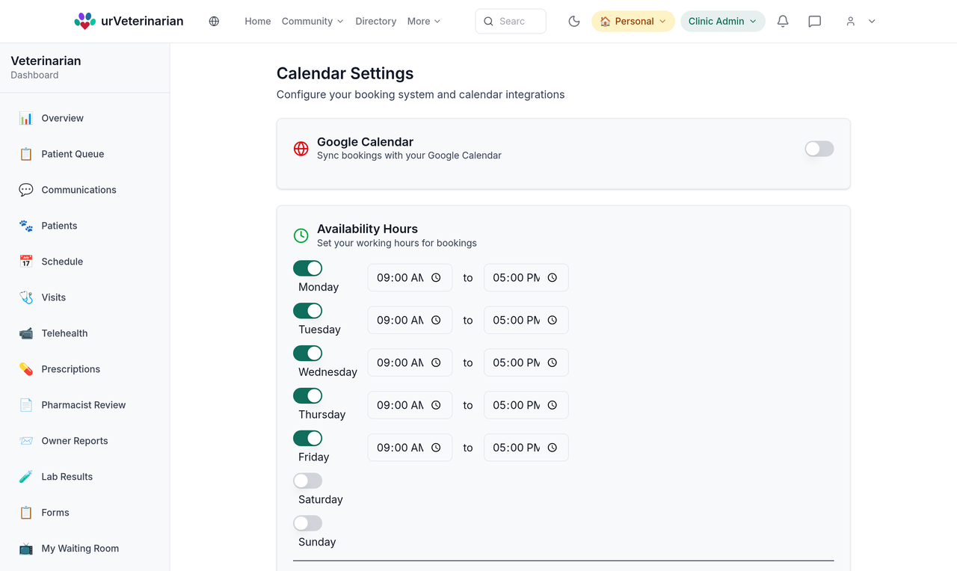
Task: Enable Sunday availability
Action: pyautogui.click(x=308, y=524)
